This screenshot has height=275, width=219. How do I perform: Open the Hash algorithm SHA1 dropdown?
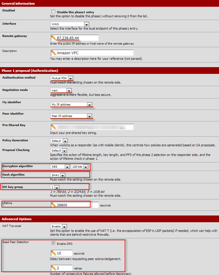pos(58,175)
